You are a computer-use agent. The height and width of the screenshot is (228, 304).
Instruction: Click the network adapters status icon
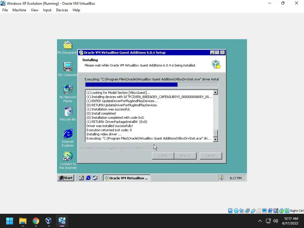click(247, 211)
